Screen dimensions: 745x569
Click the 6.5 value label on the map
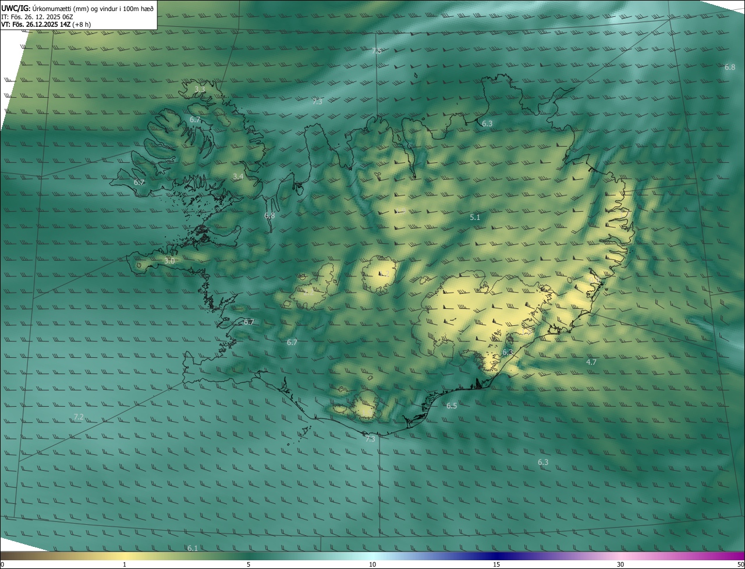coord(452,406)
